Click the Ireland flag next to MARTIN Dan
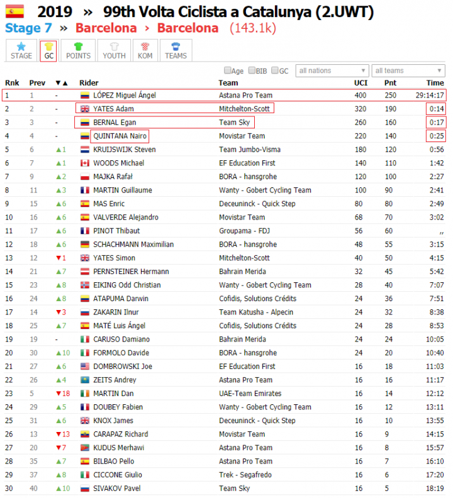Image resolution: width=453 pixels, height=498 pixels. (84, 394)
